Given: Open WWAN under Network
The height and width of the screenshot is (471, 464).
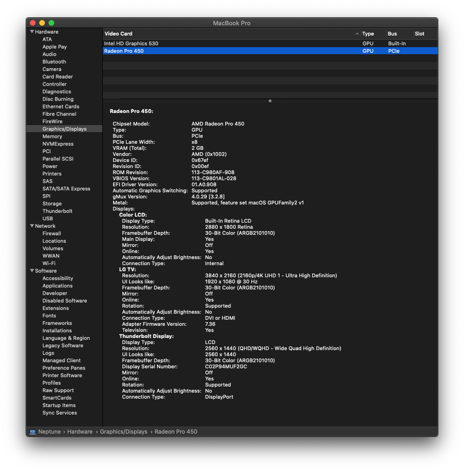Looking at the screenshot, I should (x=51, y=256).
